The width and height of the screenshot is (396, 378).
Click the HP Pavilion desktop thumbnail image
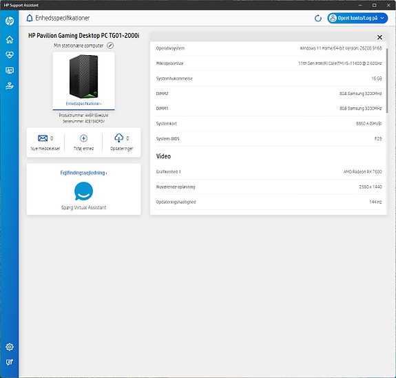(x=83, y=76)
